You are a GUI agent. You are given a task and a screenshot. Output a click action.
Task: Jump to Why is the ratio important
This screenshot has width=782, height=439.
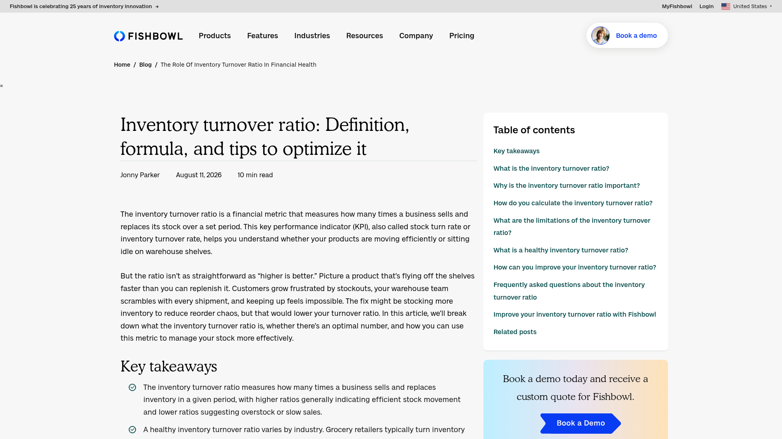(567, 186)
